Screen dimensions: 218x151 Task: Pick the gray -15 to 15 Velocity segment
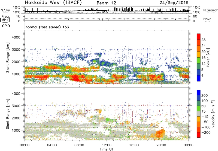click(199, 114)
